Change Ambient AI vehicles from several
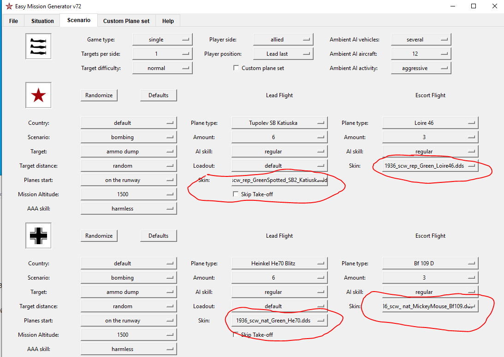This screenshot has height=357, width=504. [421, 40]
